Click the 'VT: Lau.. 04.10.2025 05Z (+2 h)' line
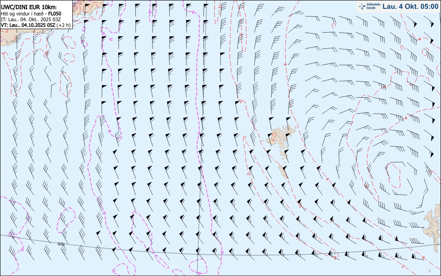Viewport: 441px width, 276px height. (x=35, y=25)
